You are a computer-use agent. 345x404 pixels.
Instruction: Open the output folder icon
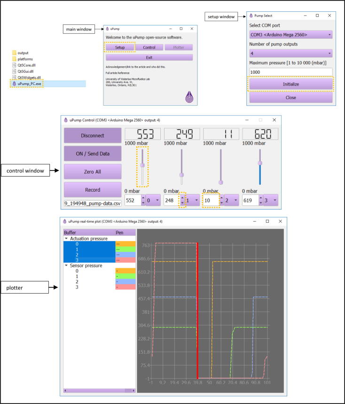point(14,53)
